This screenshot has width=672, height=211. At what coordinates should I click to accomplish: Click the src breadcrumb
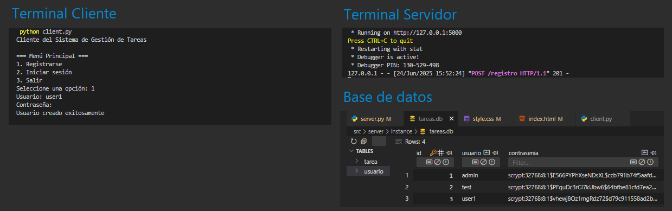(357, 131)
